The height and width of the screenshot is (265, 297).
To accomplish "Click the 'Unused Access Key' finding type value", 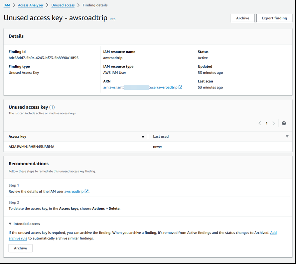I will [24, 73].
